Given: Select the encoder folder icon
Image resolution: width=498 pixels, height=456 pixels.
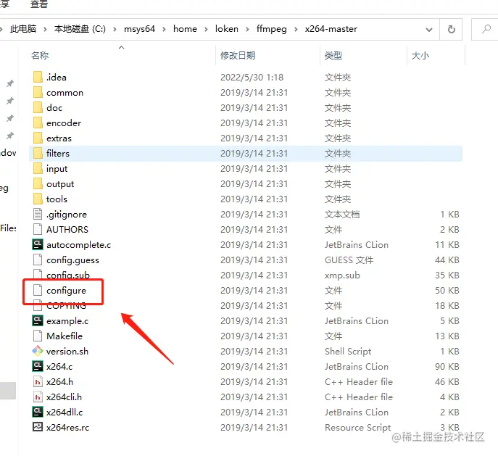Looking at the screenshot, I should tap(38, 123).
